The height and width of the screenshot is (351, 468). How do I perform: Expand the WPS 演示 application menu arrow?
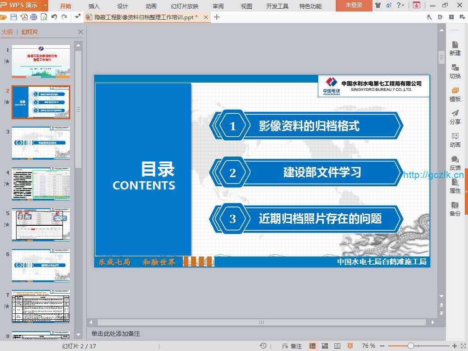45,6
